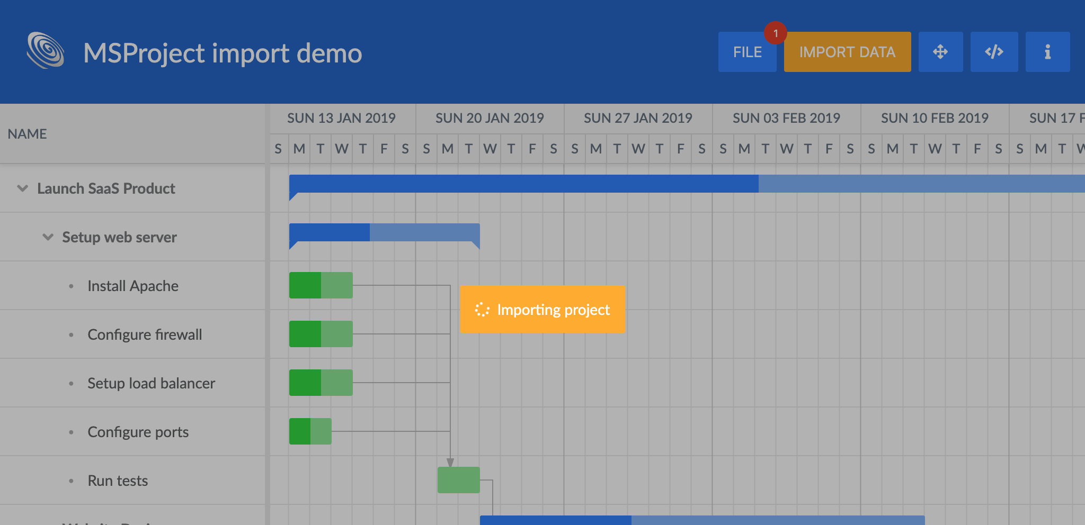Click the Install Apache green task bar
Screen dimensions: 1085x525
321,285
